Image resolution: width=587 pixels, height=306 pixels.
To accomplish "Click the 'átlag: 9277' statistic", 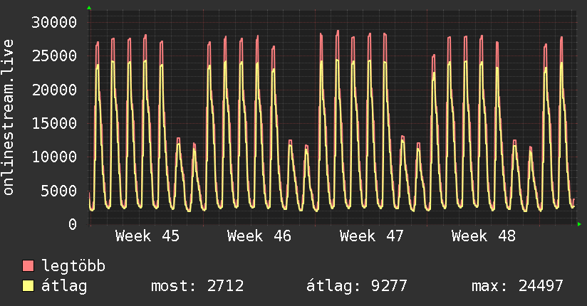I will coord(356,286).
